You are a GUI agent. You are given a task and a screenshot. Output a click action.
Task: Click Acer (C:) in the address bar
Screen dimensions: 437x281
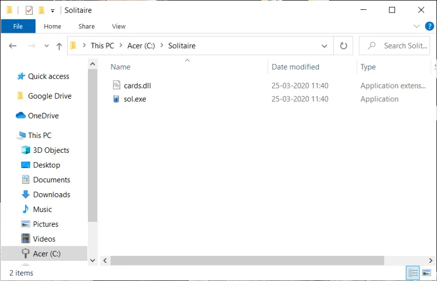pos(141,46)
